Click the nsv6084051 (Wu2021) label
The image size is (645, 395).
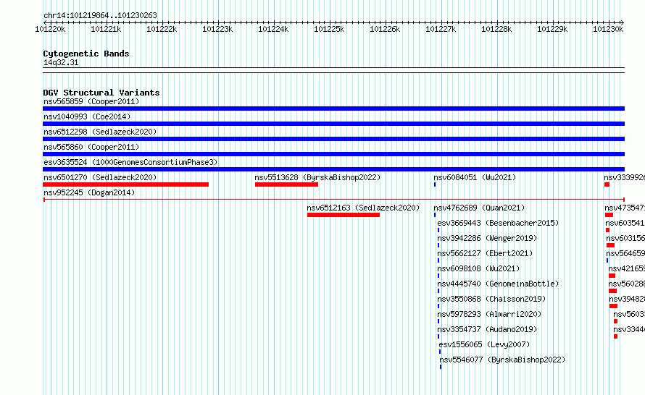(475, 177)
